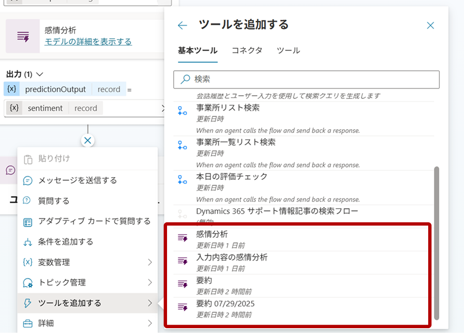The width and height of the screenshot is (464, 333).
Task: Click the back arrow in the add tool panel
Action: click(182, 26)
